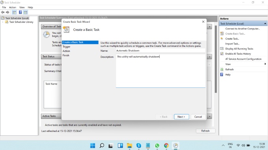
Task: Select the Action step in the wizard
Action: (66, 51)
